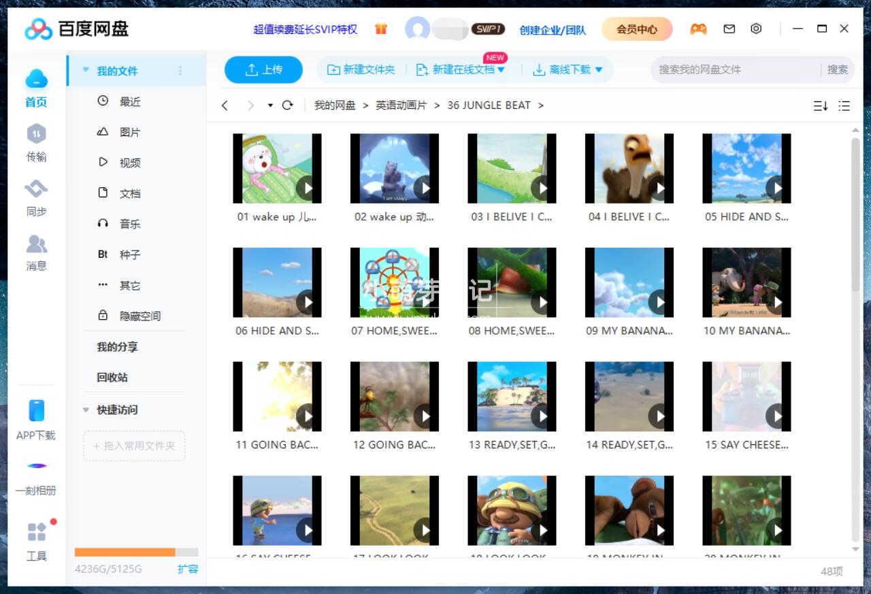
Task: Open the game controller icon
Action: click(x=698, y=29)
